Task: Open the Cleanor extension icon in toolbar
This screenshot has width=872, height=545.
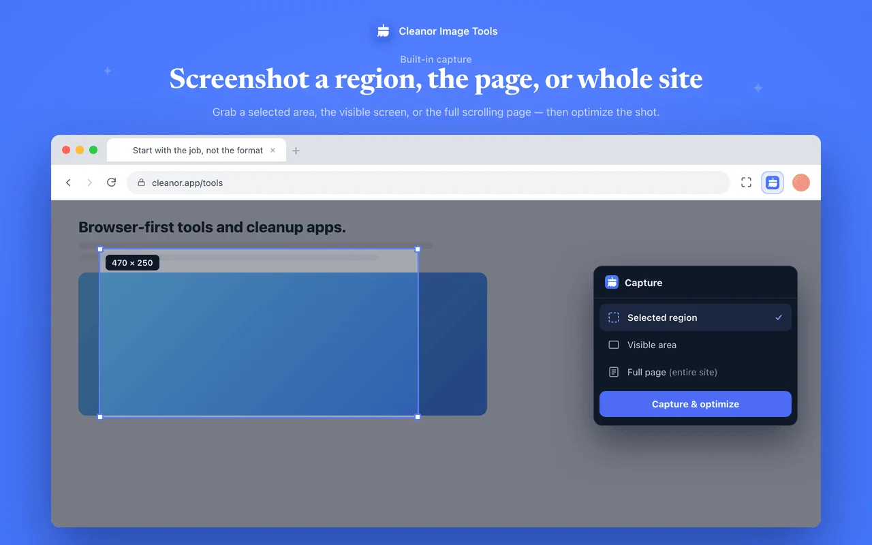Action: coord(773,183)
